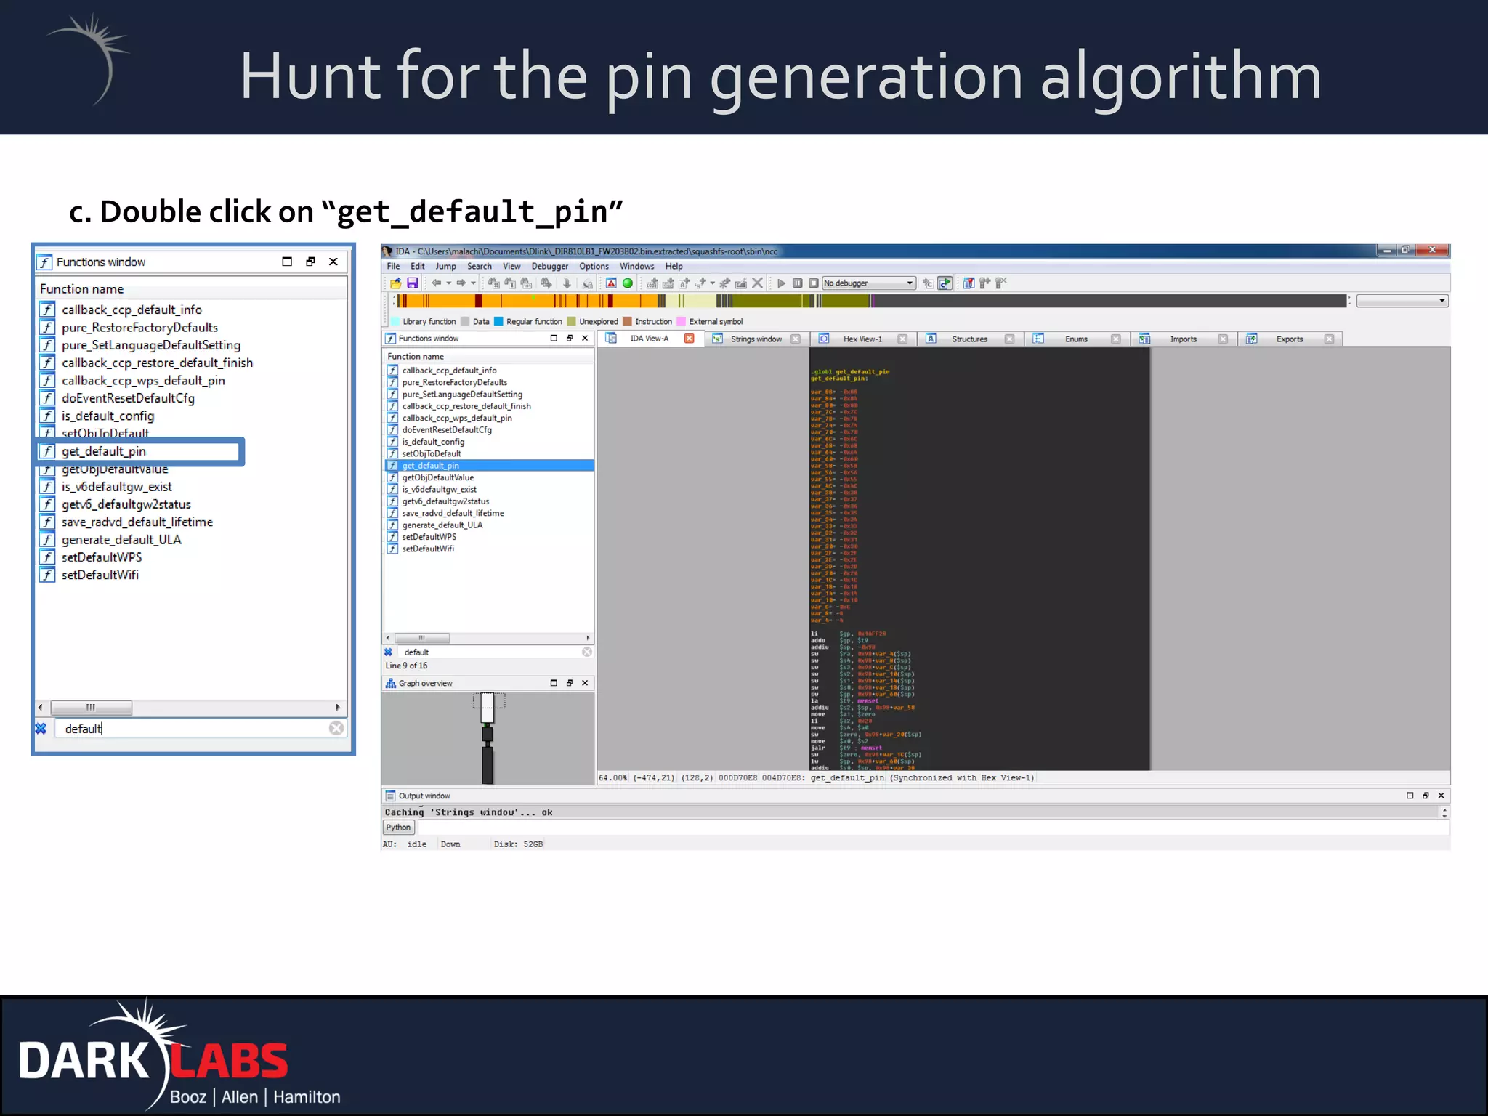
Task: Click the Output window panel icon
Action: click(x=390, y=796)
